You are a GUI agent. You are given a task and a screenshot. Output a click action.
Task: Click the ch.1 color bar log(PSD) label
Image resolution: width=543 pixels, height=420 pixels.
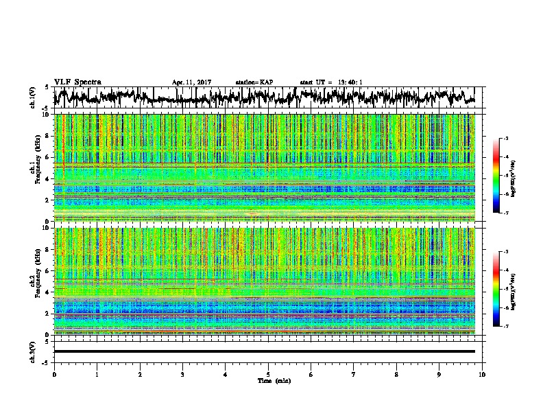(x=514, y=179)
